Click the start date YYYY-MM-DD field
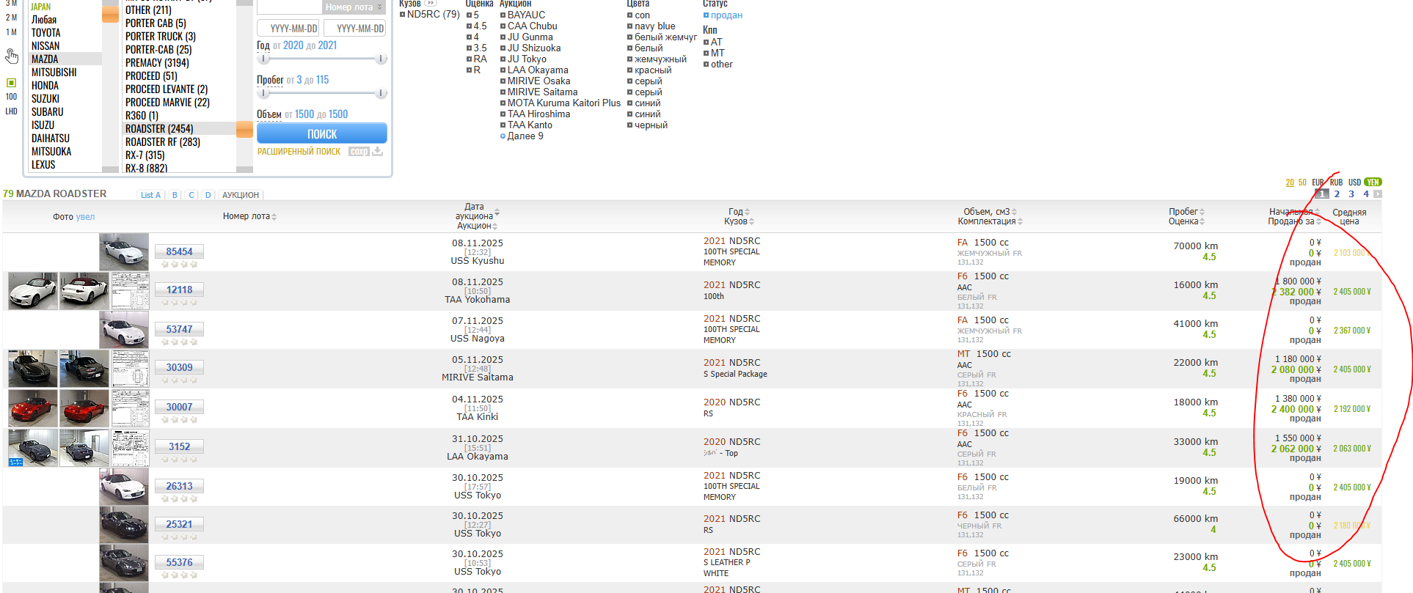 pos(288,29)
